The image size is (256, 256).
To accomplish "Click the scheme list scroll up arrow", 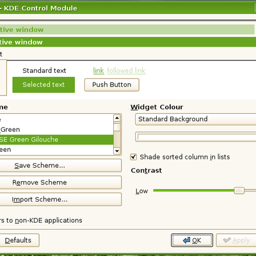I will point(117,118).
